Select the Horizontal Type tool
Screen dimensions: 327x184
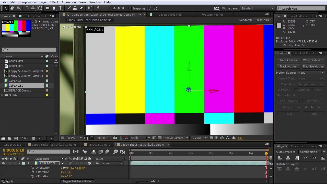coord(61,8)
